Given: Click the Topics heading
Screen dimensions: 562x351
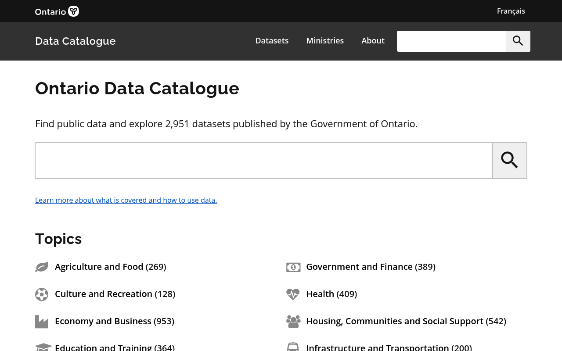Looking at the screenshot, I should click(58, 239).
